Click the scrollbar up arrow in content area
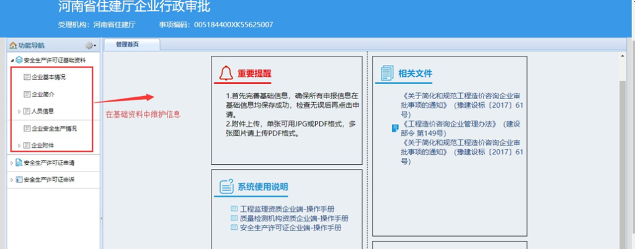The image size is (635, 249). 623,55
